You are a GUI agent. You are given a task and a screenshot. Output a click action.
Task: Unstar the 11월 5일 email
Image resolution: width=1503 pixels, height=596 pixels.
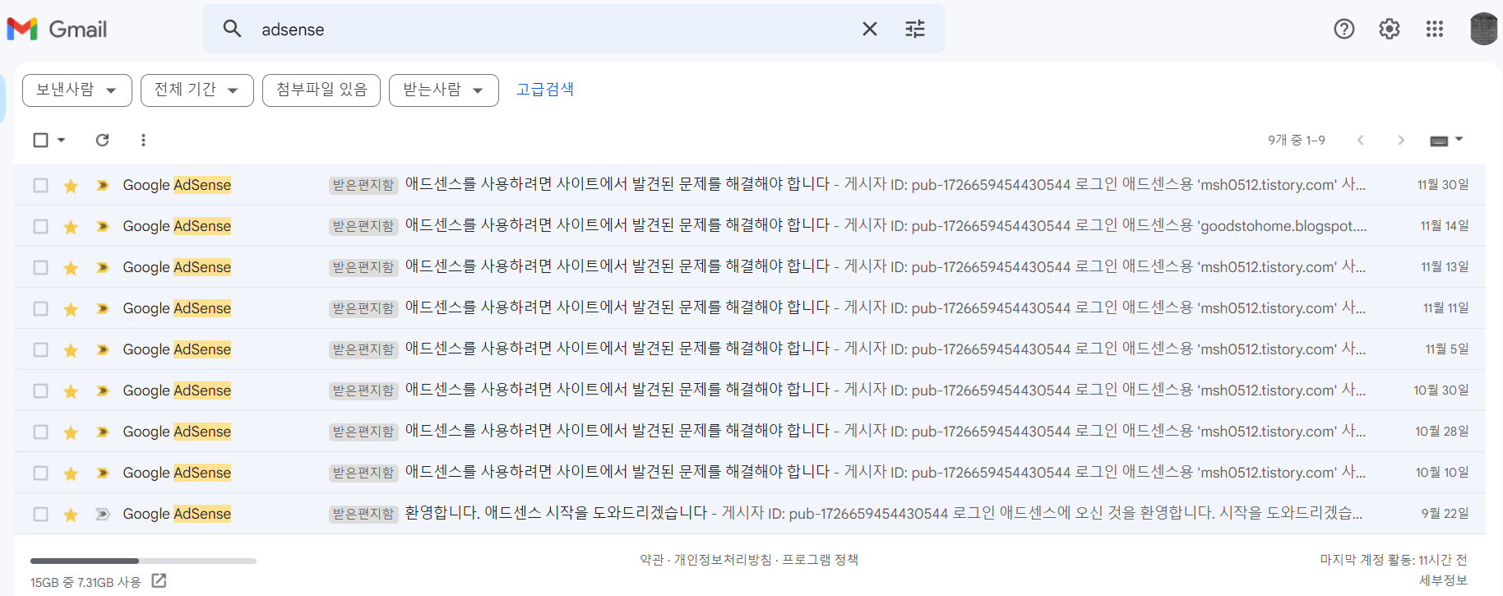coord(71,350)
